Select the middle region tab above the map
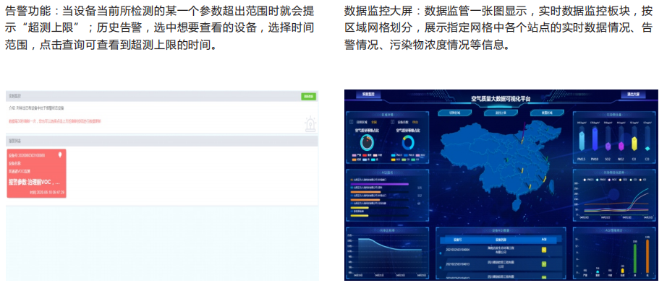 click(x=501, y=113)
